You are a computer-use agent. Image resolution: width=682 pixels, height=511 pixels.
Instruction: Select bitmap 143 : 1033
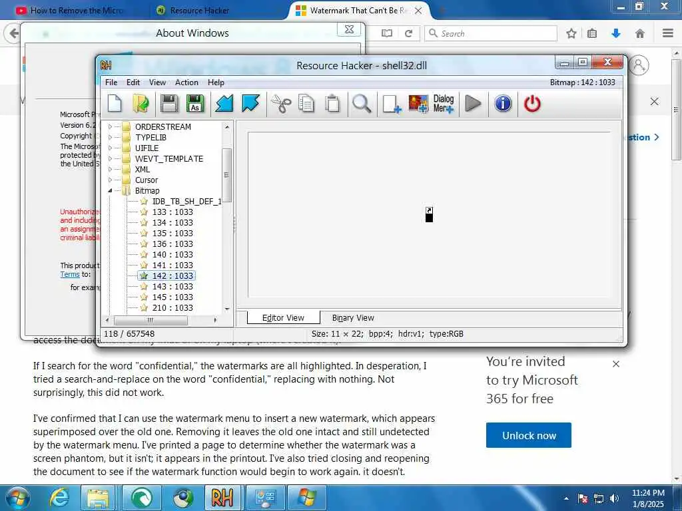[172, 286]
